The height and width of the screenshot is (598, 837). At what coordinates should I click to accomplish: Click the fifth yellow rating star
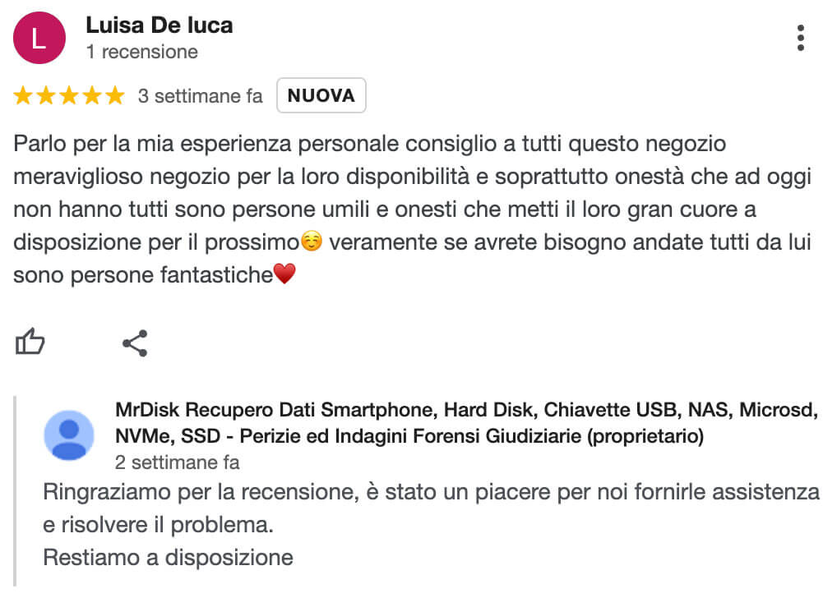click(x=115, y=96)
